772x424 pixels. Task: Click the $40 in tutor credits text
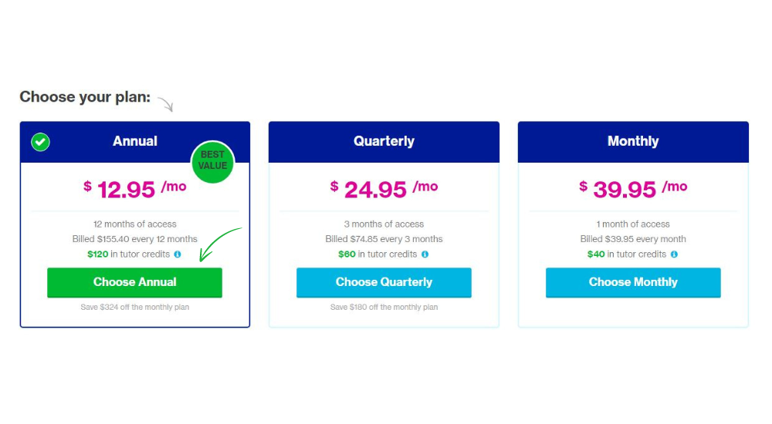click(626, 254)
